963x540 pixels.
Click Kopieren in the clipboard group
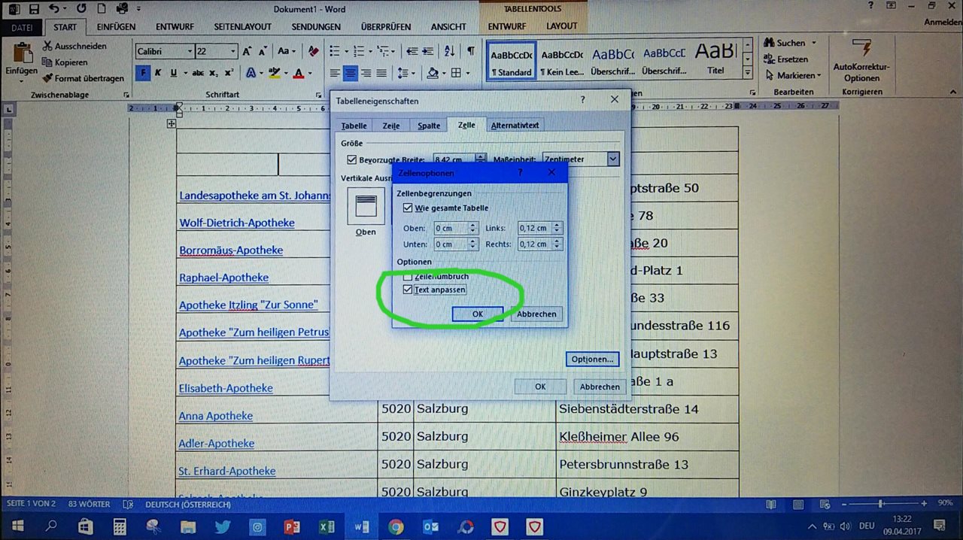click(65, 62)
